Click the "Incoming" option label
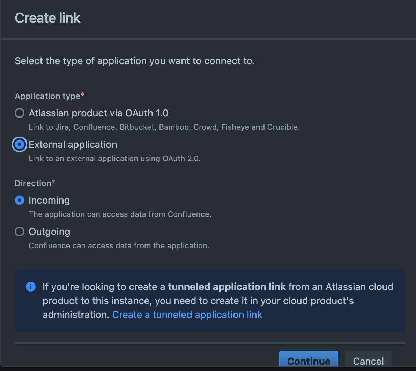 49,200
